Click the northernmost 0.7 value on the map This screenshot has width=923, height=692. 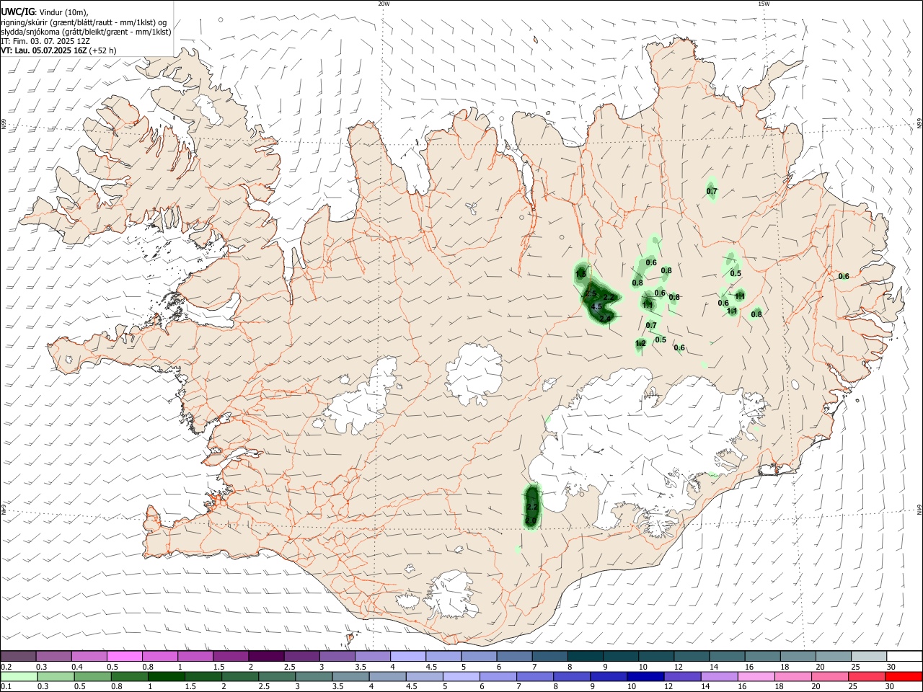pos(712,192)
